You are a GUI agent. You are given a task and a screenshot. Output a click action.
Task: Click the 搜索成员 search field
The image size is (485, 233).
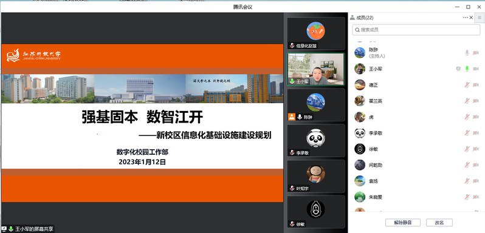pos(416,30)
